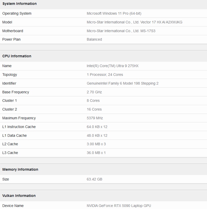Select the Operating System row label

[17, 13]
